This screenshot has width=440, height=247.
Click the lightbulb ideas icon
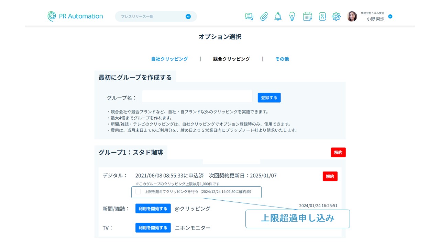point(292,16)
